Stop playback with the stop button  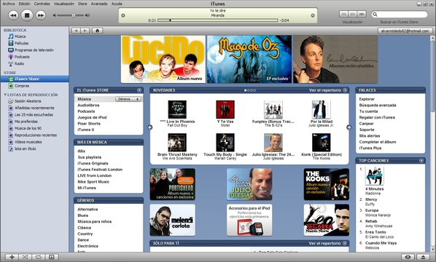[x=27, y=15]
